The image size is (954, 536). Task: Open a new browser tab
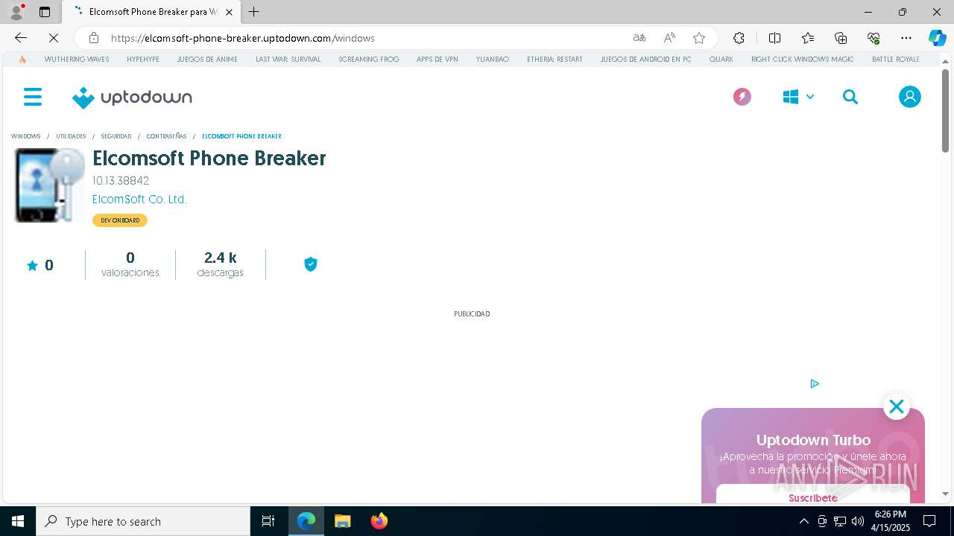coord(254,12)
